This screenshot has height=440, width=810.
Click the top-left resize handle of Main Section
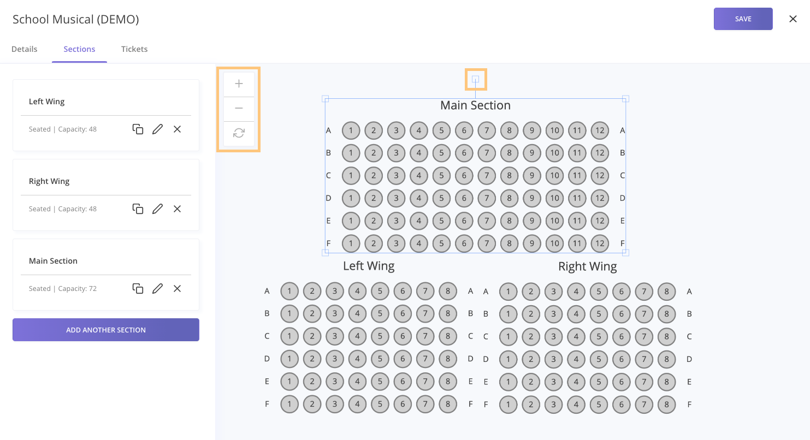326,99
